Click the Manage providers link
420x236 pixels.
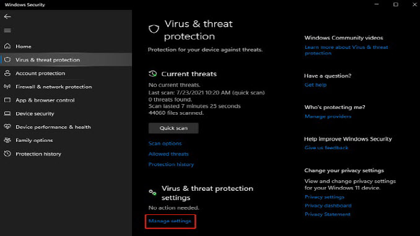click(x=328, y=116)
